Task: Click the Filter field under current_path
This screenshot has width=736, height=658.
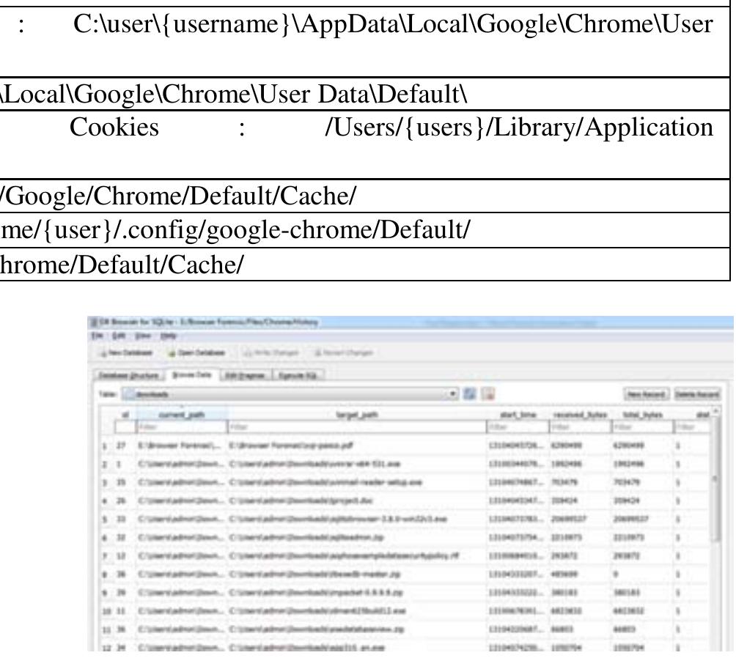Action: (182, 427)
